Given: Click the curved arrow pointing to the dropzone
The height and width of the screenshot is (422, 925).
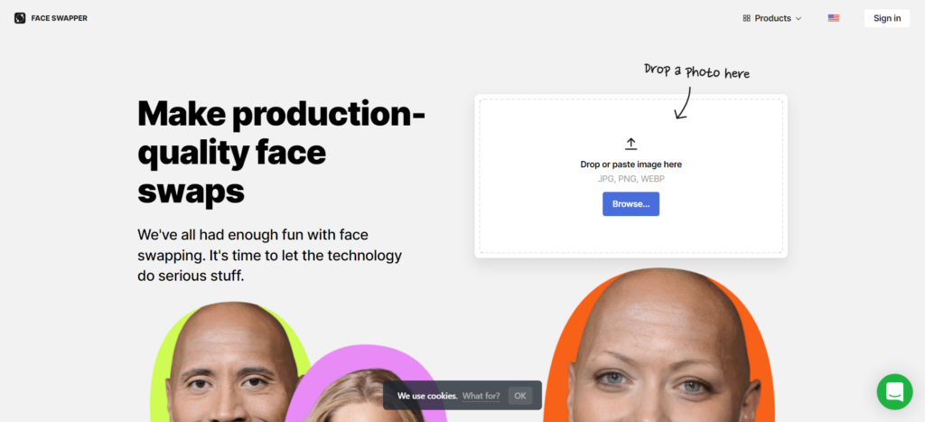Looking at the screenshot, I should coord(682,103).
